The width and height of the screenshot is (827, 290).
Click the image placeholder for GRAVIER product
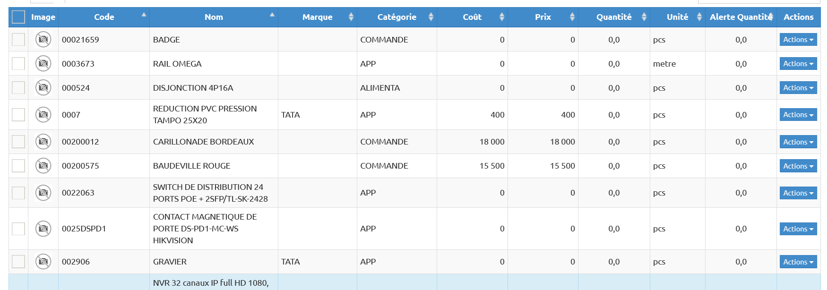click(x=43, y=262)
